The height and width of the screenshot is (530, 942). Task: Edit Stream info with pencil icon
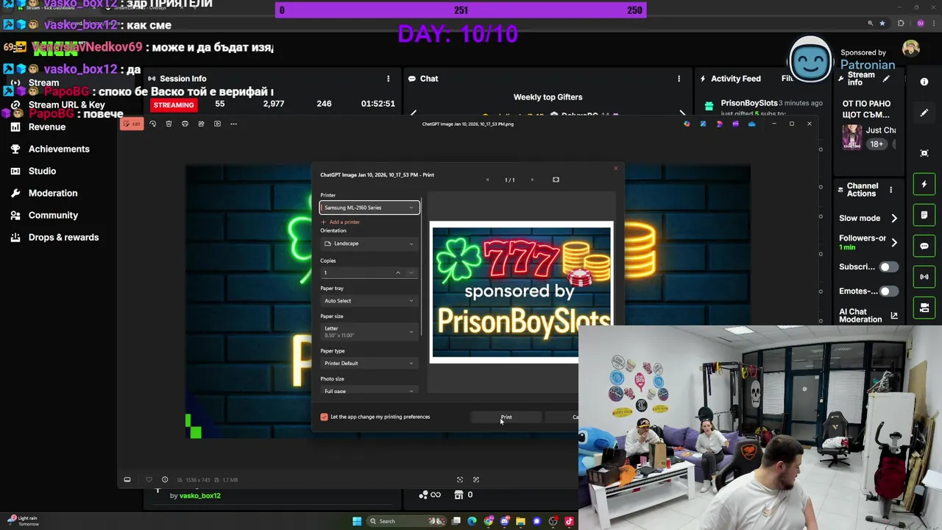pos(886,79)
